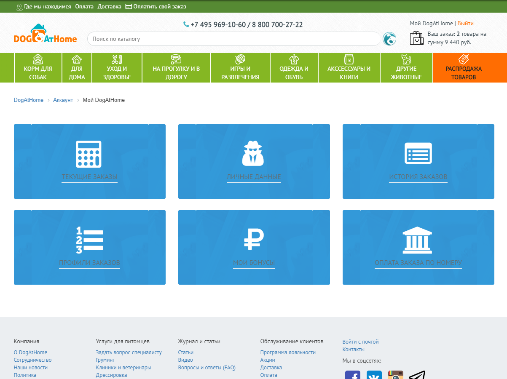The height and width of the screenshot is (379, 507).
Task: Open the Статьи footer link
Action: pos(185,352)
